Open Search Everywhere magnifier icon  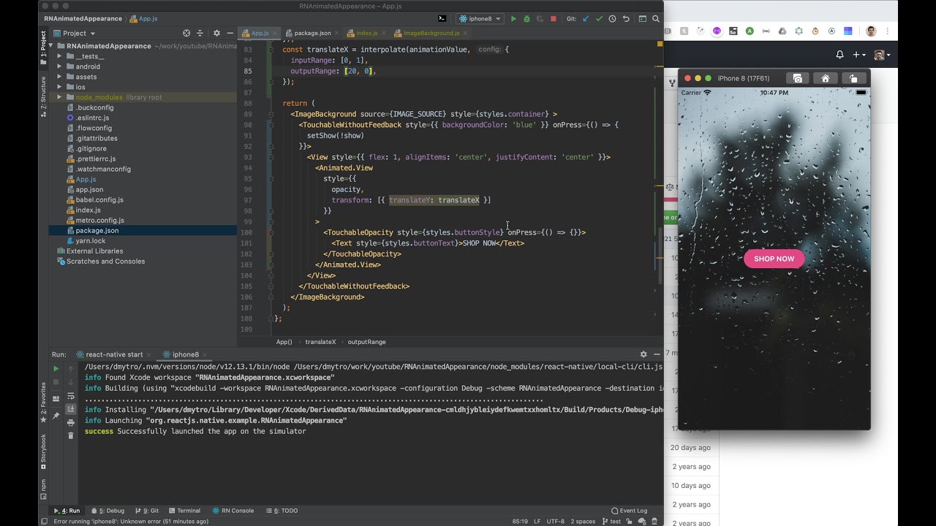pos(656,19)
